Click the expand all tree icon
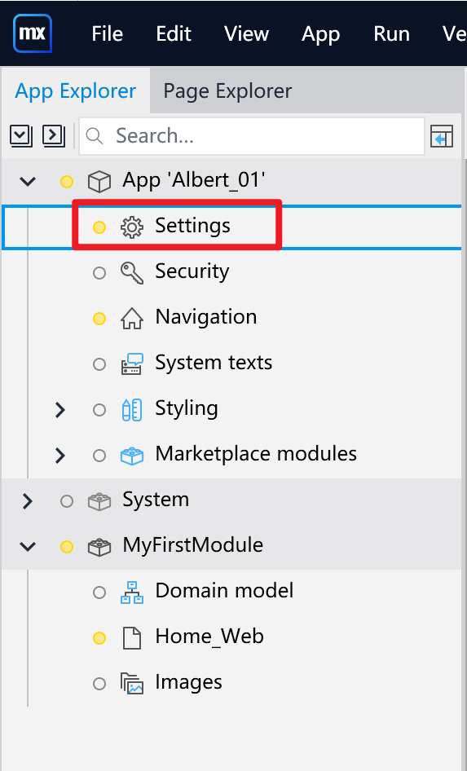 click(54, 136)
